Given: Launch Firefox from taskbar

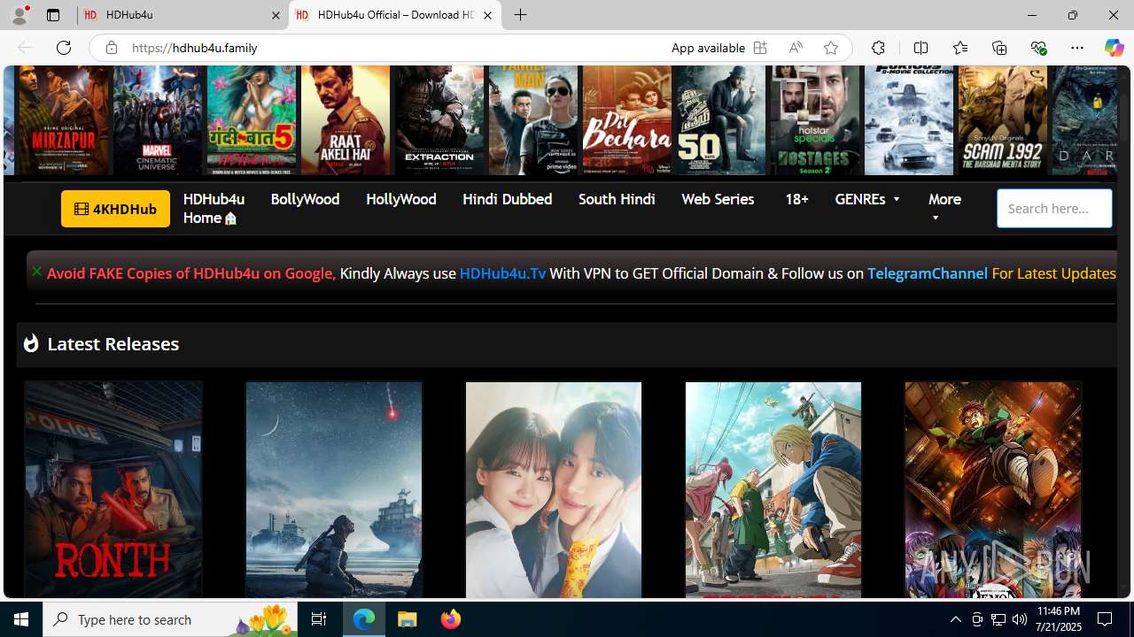Looking at the screenshot, I should 450,619.
